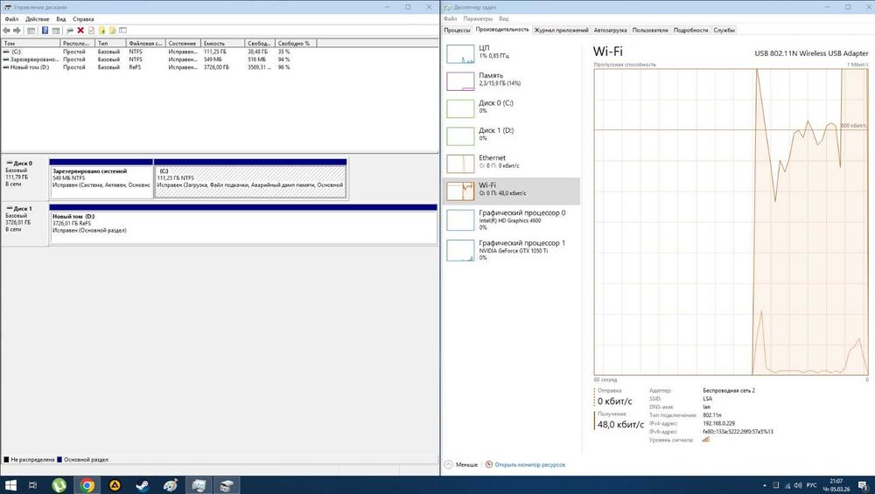Open Google Chrome from the taskbar
Screen dimensions: 875x494
tap(87, 485)
